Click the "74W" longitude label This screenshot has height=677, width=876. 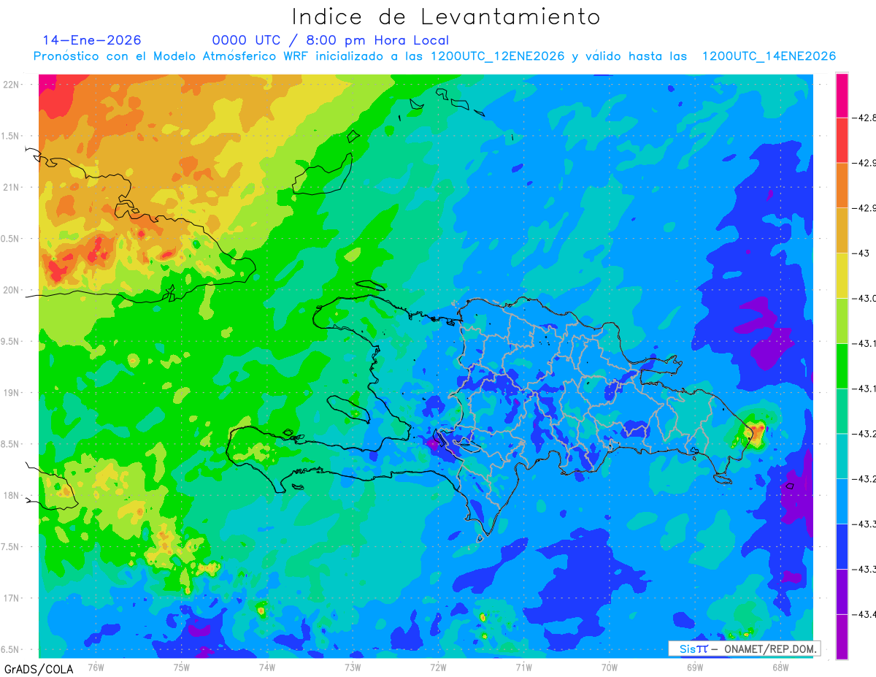[267, 667]
